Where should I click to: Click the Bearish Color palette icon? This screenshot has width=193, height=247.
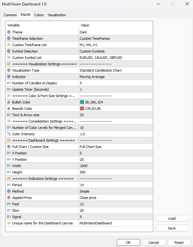coord(9,109)
